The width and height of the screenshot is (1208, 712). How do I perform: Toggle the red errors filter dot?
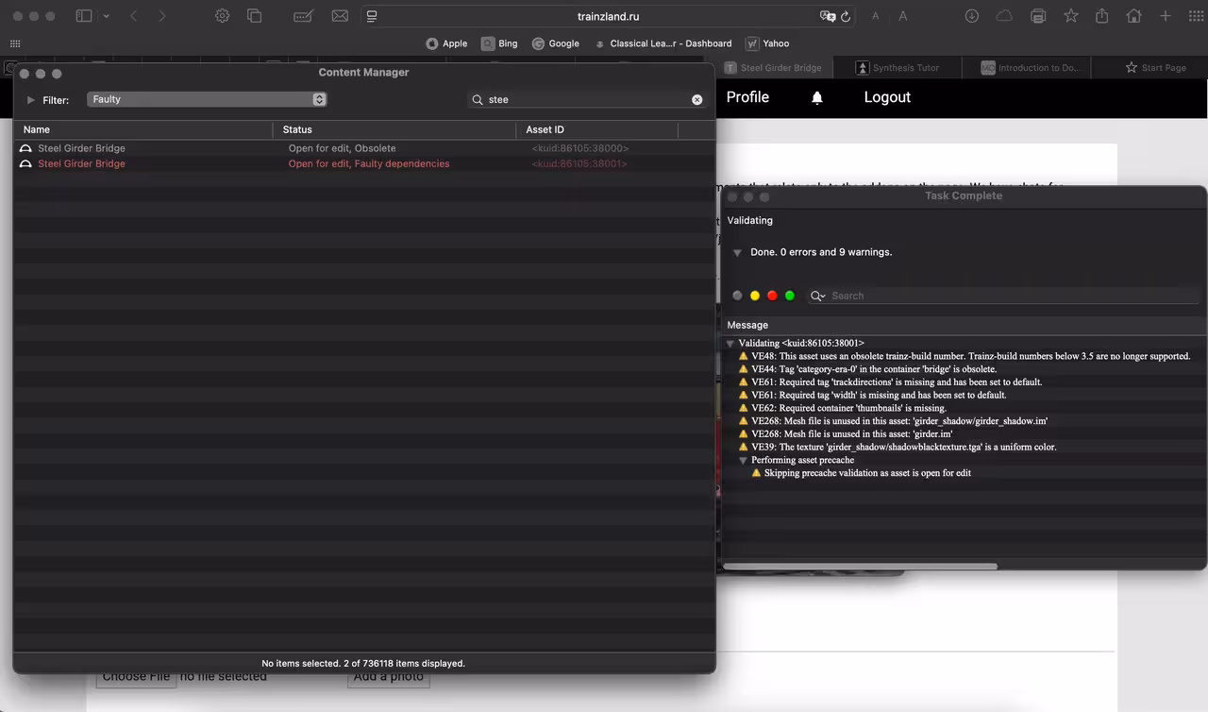(x=772, y=296)
